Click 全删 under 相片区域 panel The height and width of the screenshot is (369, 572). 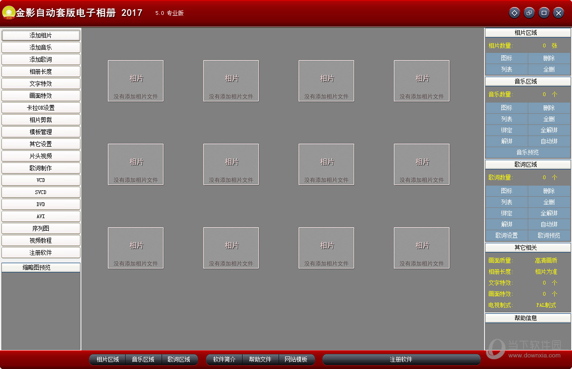[549, 69]
